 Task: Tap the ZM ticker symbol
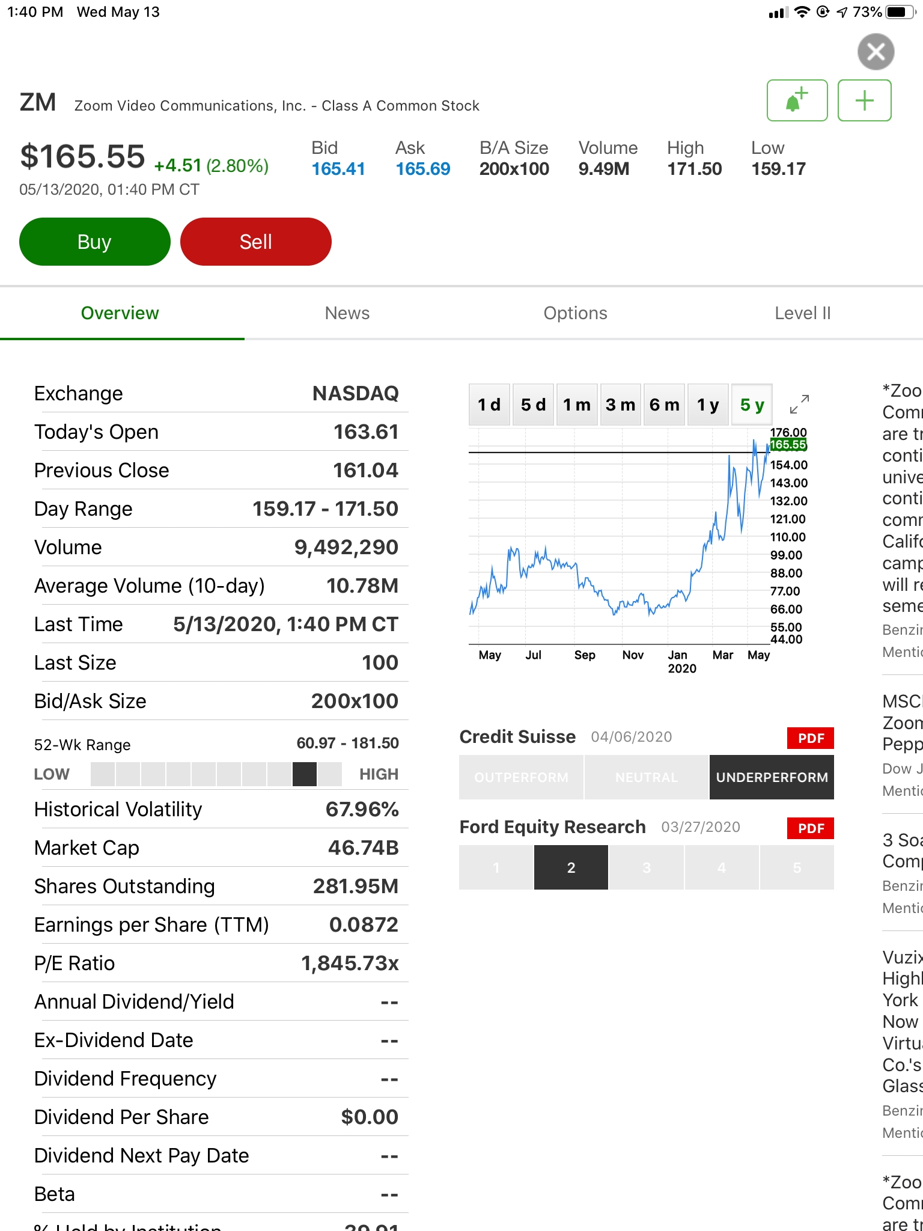pos(38,102)
